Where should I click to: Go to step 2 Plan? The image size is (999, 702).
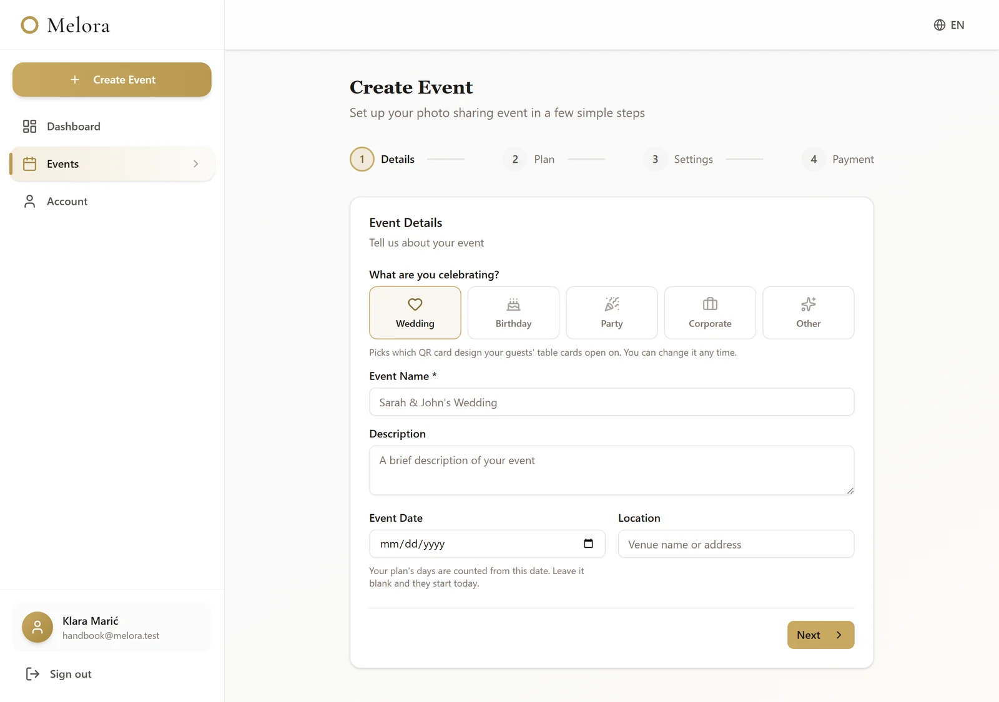coord(529,159)
